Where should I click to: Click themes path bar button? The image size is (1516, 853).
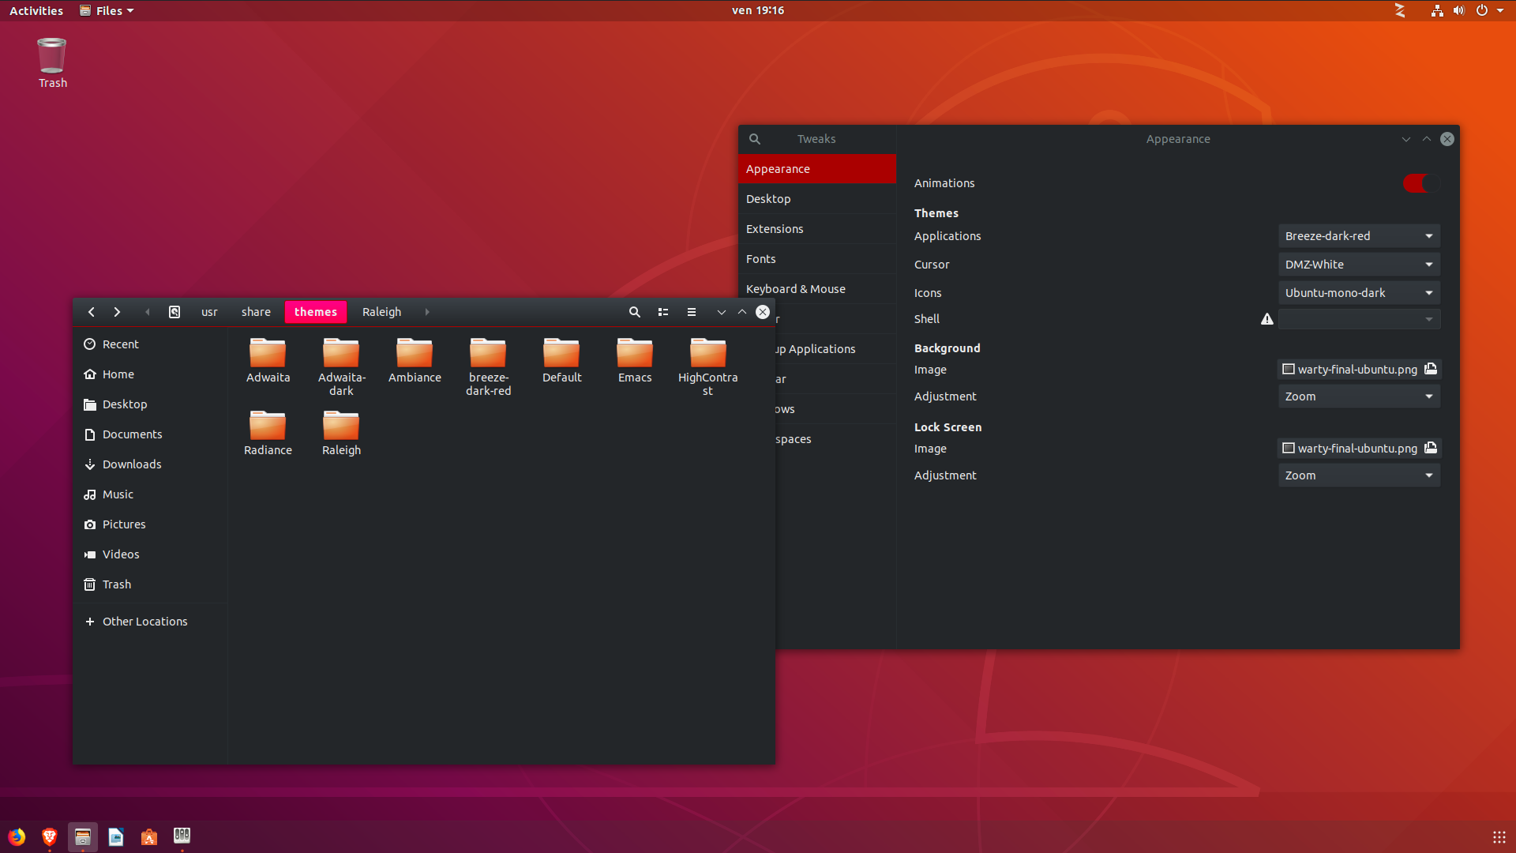[316, 312]
